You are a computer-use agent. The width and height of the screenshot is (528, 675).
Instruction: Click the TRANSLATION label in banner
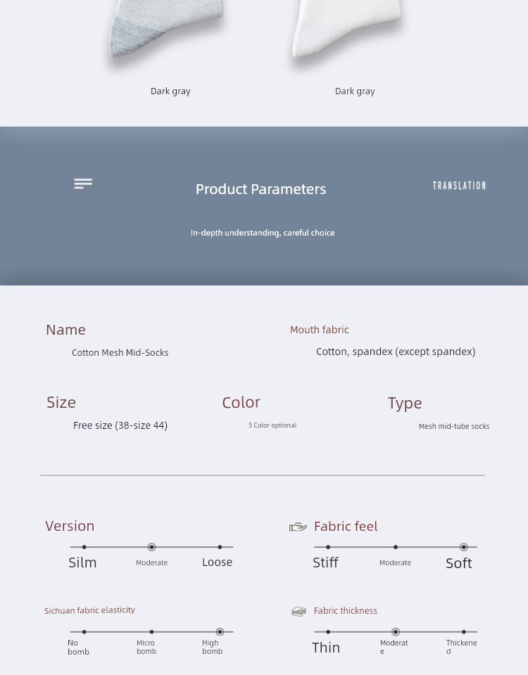459,186
